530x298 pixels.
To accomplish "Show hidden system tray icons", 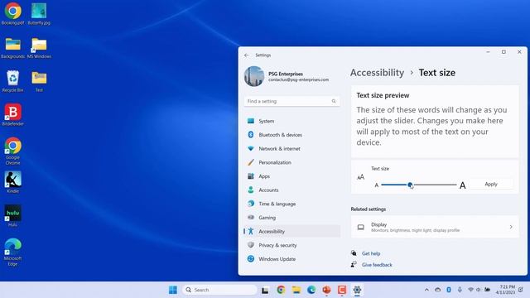I will pos(426,290).
